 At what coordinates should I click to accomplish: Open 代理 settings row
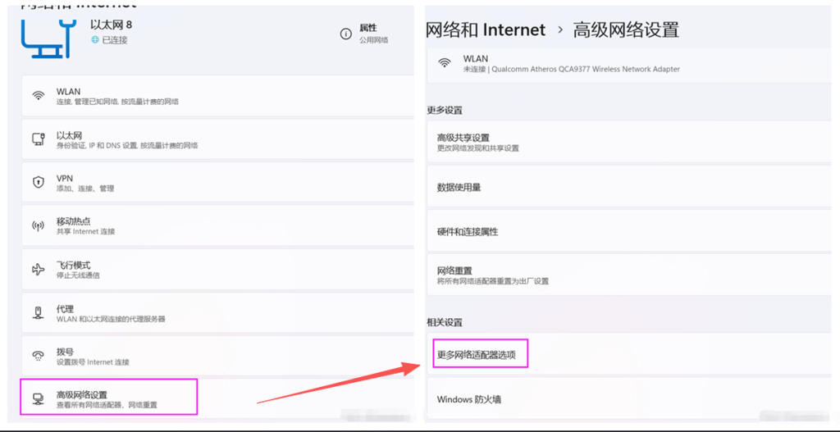217,313
